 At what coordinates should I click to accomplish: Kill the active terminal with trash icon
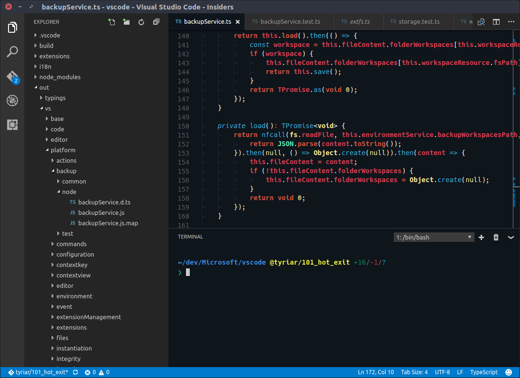pyautogui.click(x=496, y=237)
